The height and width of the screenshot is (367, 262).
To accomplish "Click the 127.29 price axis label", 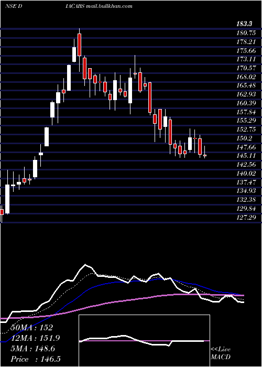I will click(x=246, y=217).
